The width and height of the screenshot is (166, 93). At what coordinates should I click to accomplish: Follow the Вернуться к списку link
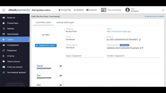[x=155, y=17]
